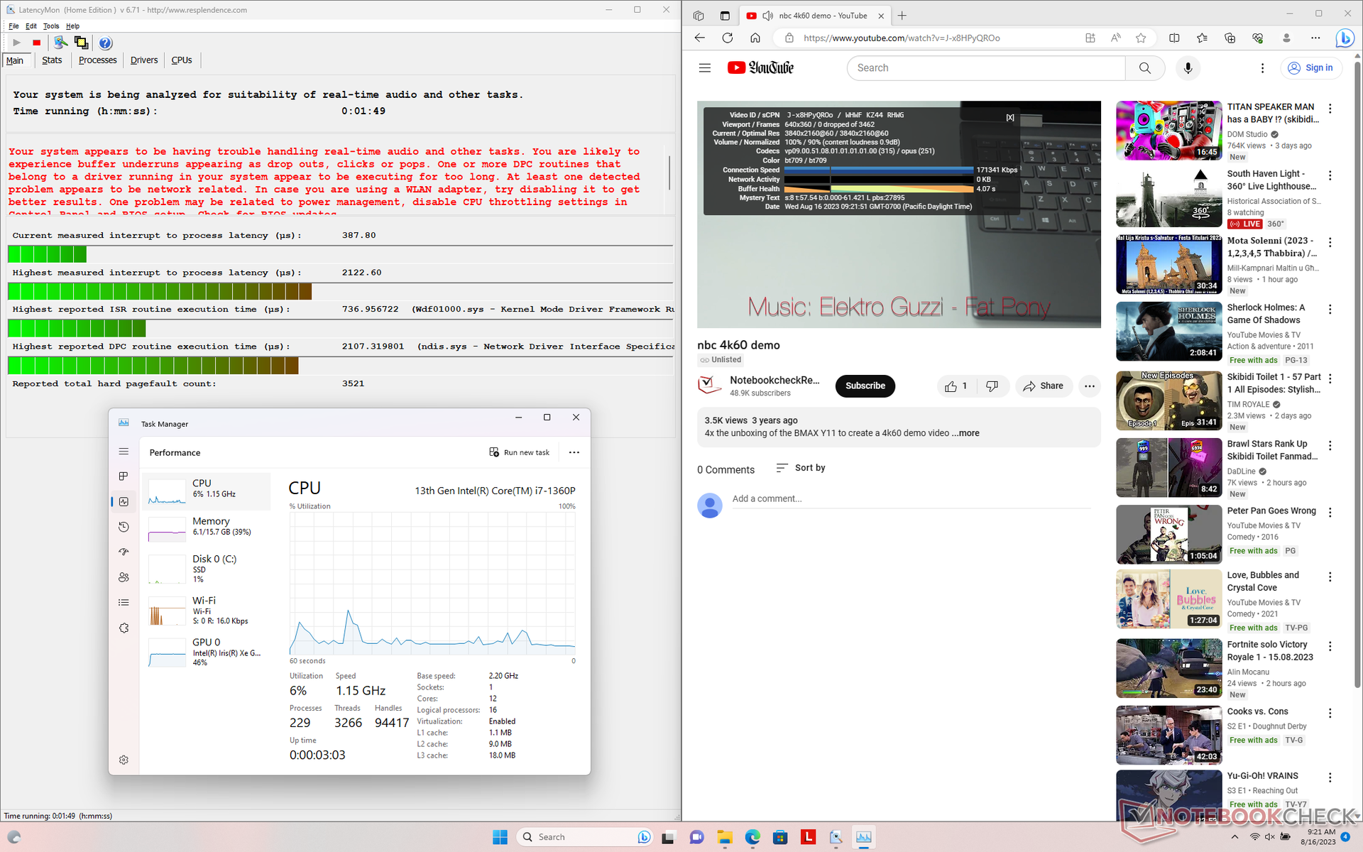Click the red stop monitoring button in LatencyMon
Screen dimensions: 1363x852
[x=37, y=43]
